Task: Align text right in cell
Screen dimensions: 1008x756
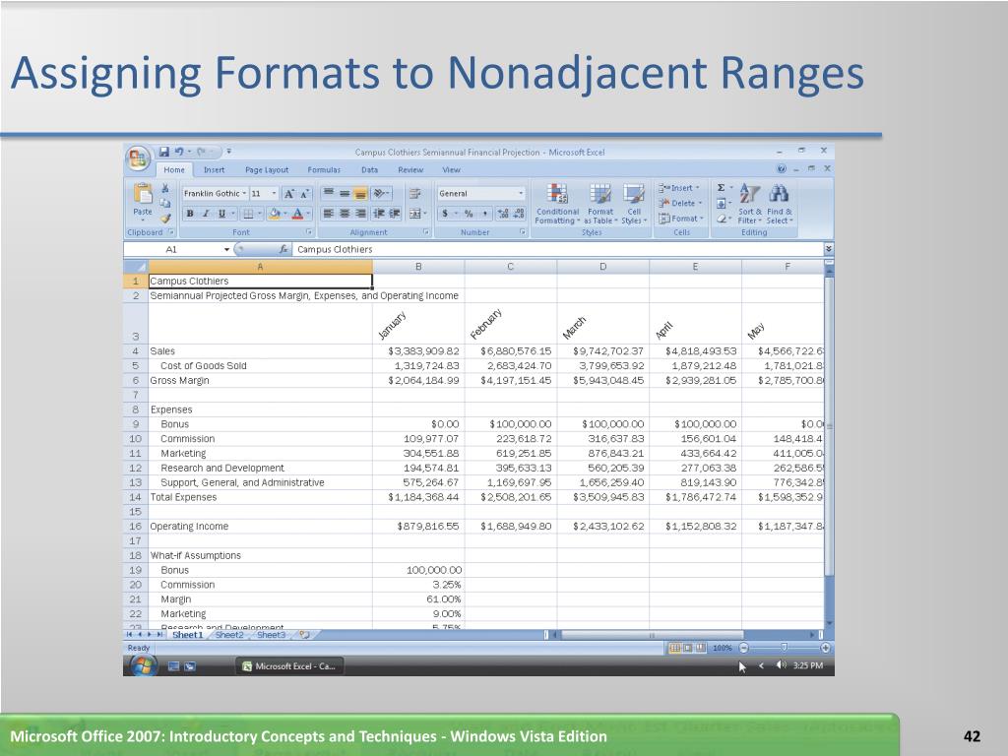Action: [360, 214]
